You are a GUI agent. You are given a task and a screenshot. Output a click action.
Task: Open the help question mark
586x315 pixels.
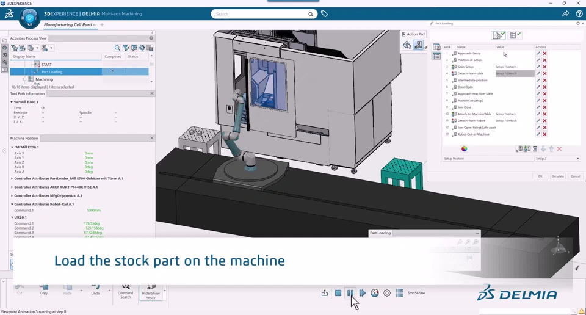[x=579, y=14]
